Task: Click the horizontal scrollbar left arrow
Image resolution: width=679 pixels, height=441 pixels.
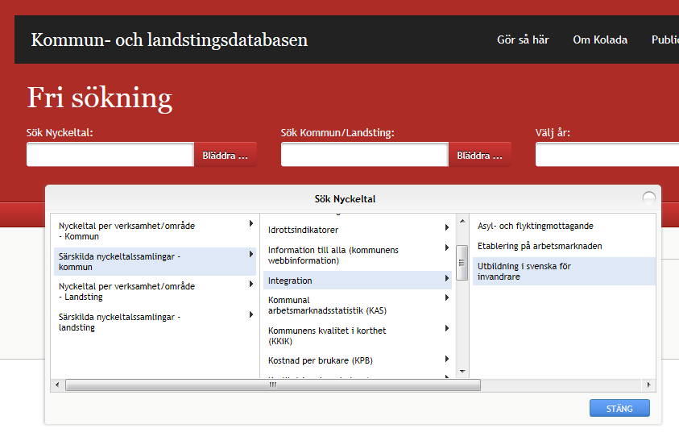Action: [57, 385]
